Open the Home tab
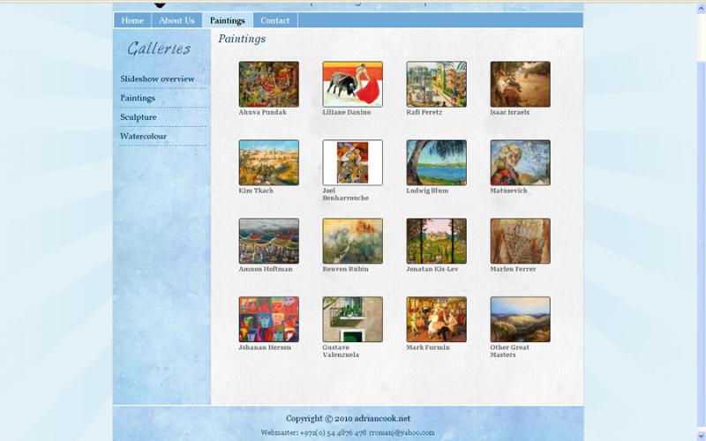The height and width of the screenshot is (441, 706). [132, 20]
